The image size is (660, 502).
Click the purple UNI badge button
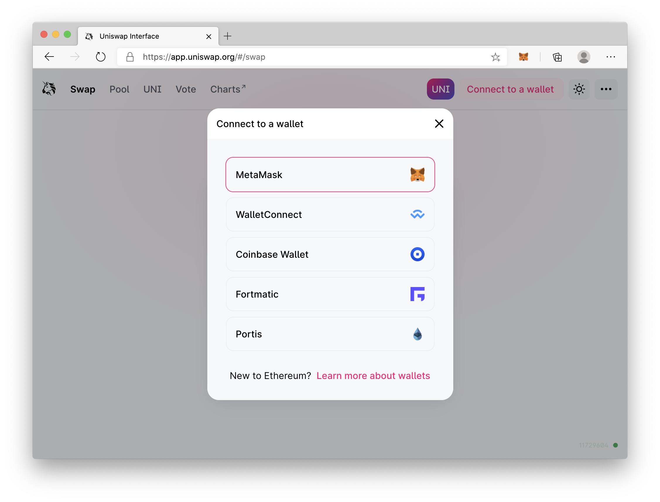(x=440, y=89)
